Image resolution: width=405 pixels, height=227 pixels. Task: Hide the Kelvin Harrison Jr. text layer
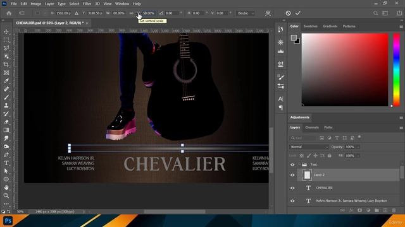(292, 201)
